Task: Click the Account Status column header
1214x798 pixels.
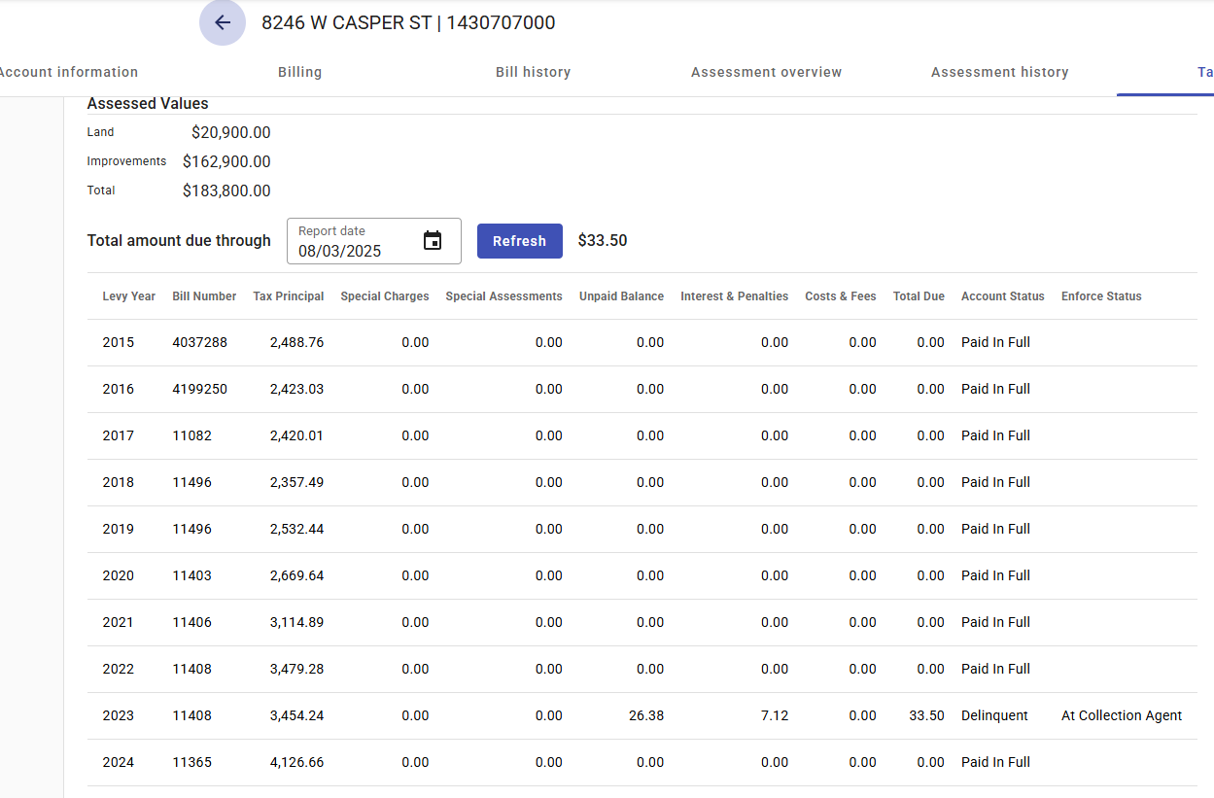Action: (x=1002, y=296)
